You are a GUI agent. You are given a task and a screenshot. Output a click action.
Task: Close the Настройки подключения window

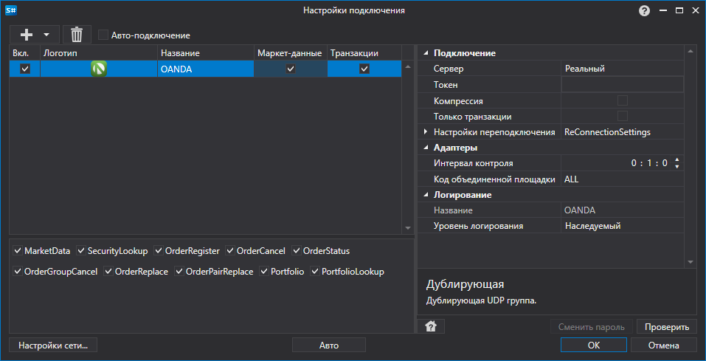pos(695,10)
